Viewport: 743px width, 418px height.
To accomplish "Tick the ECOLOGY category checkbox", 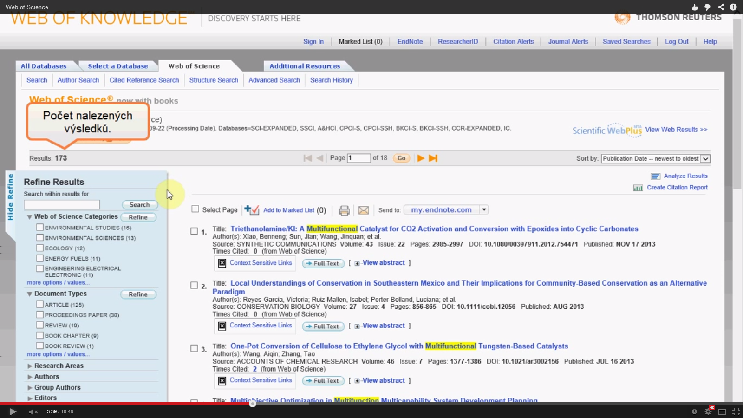I will (40, 248).
